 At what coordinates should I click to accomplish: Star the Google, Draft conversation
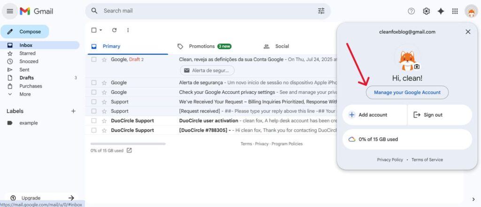click(x=104, y=59)
